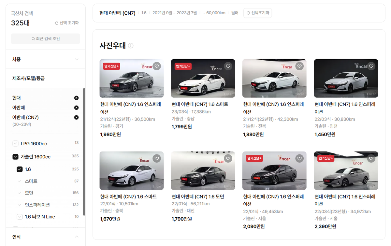Click the 1,450만원 price text
Image resolution: width=391 pixels, height=246 pixels.
(325, 134)
